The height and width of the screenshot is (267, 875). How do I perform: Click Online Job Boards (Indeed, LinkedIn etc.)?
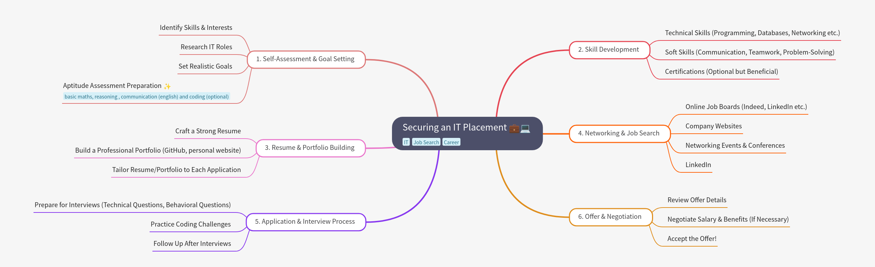pos(746,107)
